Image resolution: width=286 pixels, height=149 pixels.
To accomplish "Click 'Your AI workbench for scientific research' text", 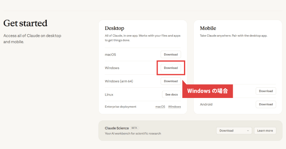I will click(x=133, y=133).
